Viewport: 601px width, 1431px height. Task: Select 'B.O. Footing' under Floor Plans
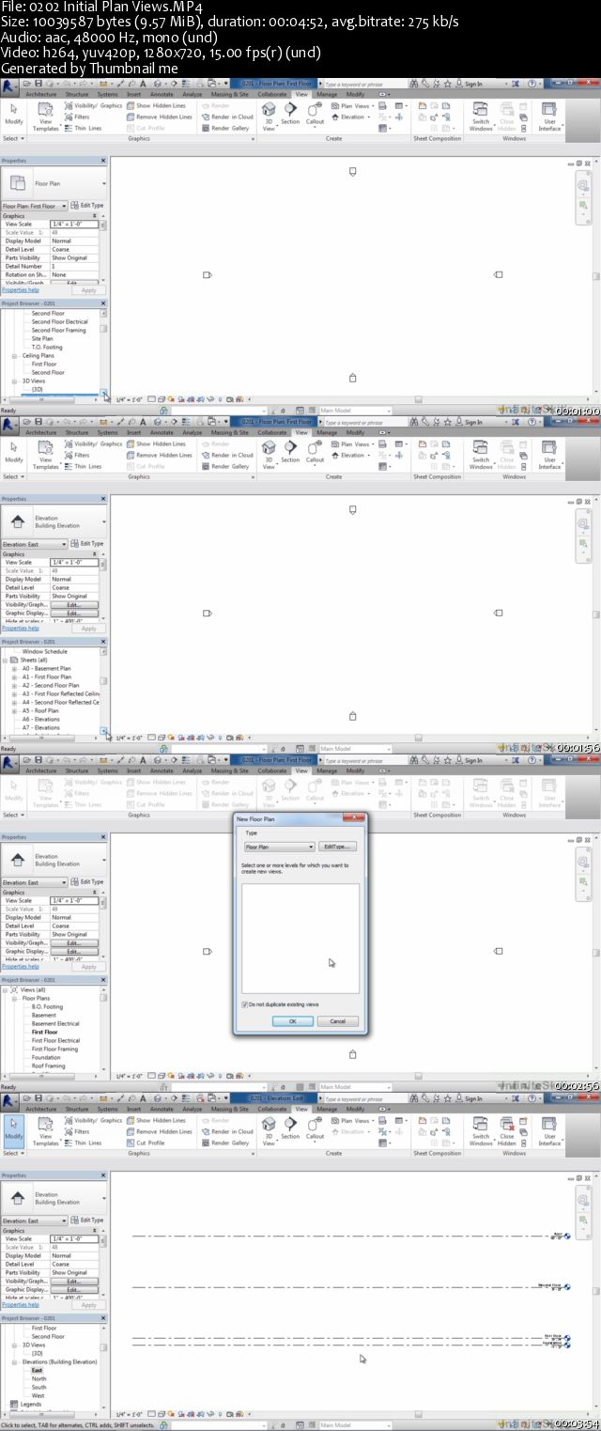pyautogui.click(x=47, y=1006)
